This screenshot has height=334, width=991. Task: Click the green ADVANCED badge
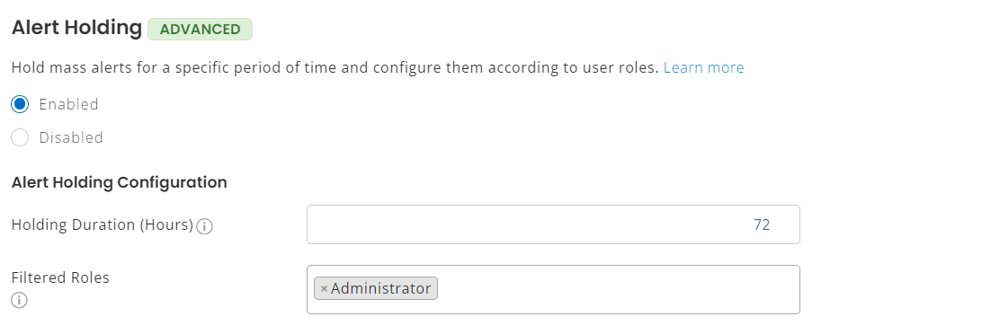pyautogui.click(x=200, y=29)
